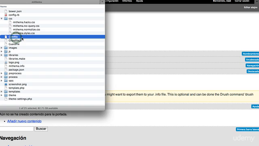Expand the images folder
This screenshot has height=146, width=259.
tap(2, 48)
